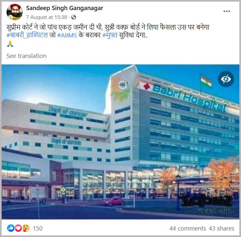Image resolution: width=241 pixels, height=237 pixels.
Task: Click the Care hug reaction icon
Action: click(26, 228)
